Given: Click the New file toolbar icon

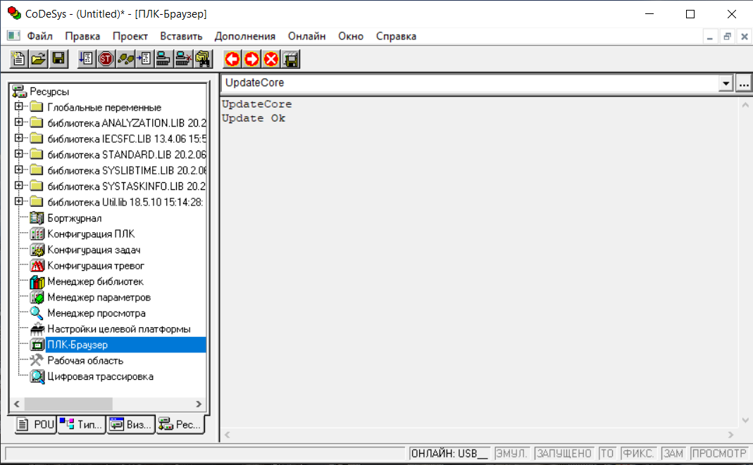Looking at the screenshot, I should click(x=19, y=59).
